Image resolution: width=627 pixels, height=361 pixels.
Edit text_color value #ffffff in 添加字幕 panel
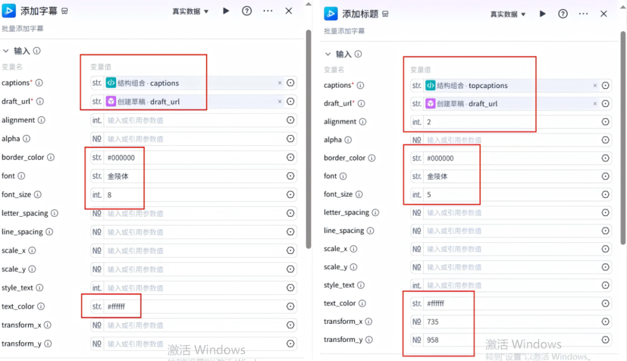(194, 307)
